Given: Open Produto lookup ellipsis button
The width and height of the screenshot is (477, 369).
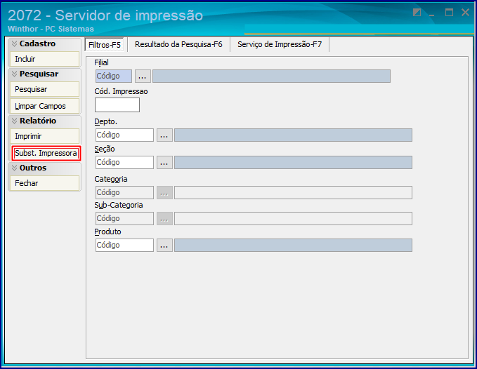Looking at the screenshot, I should (x=164, y=245).
